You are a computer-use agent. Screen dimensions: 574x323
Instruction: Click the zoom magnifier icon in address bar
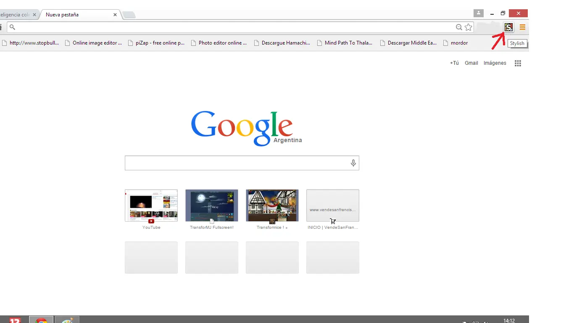[459, 27]
